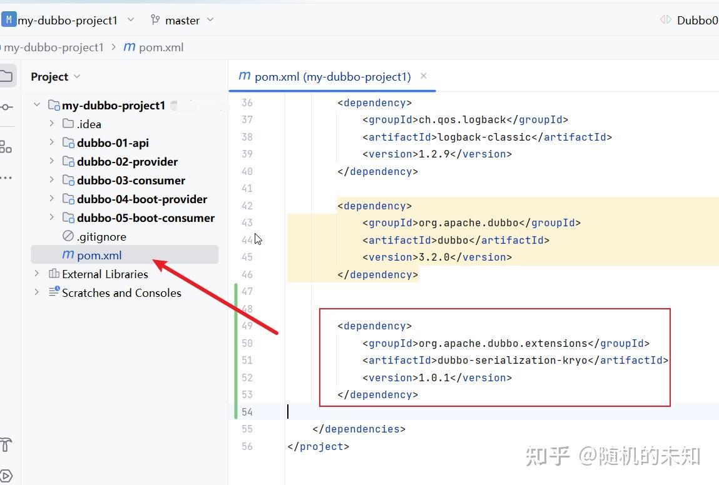Viewport: 719px width, 485px height.
Task: Click the Maven icon in the pom.xml breadcrumb
Action: coord(128,47)
